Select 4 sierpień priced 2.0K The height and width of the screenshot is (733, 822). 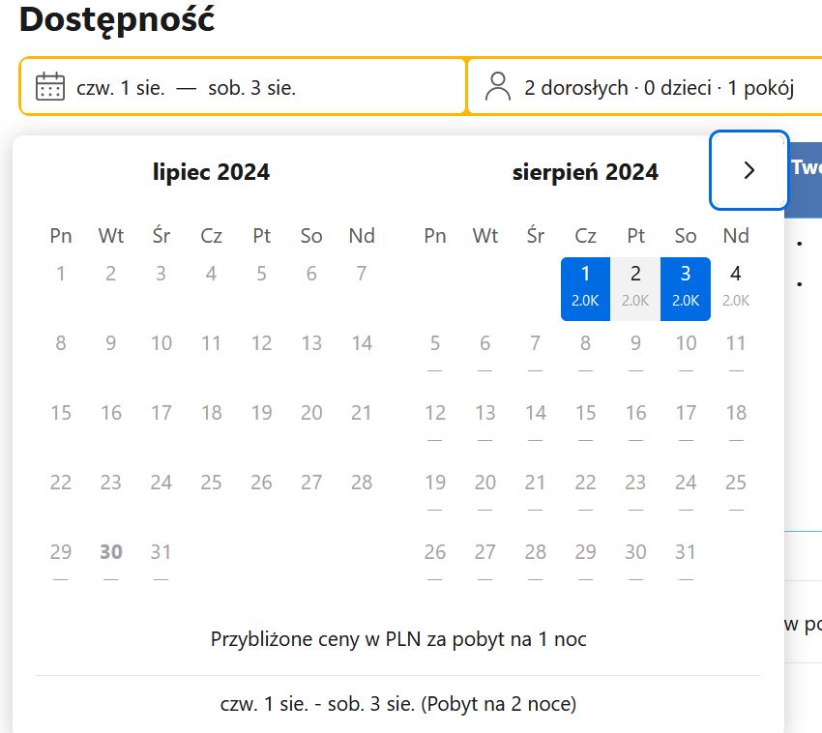click(736, 288)
